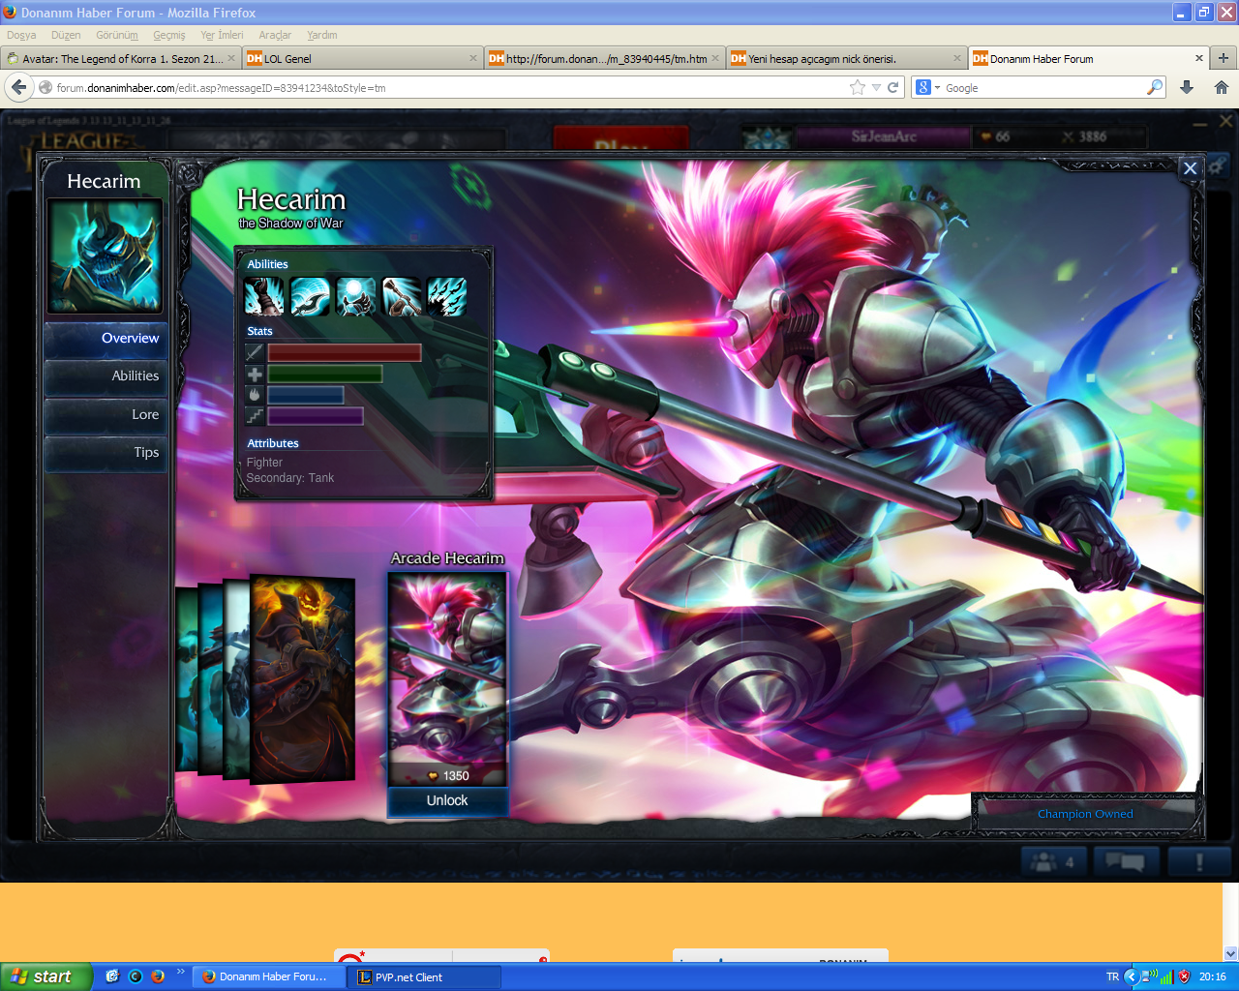Open the Firefox downloads arrow
This screenshot has width=1239, height=991.
coord(1187,87)
